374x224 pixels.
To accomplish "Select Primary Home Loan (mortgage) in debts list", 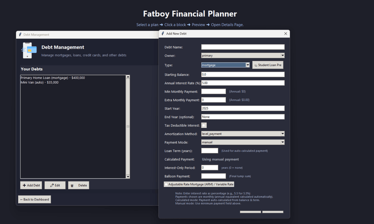I will click(x=53, y=78).
